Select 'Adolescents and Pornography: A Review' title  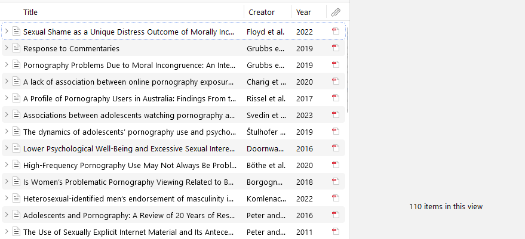[129, 216]
